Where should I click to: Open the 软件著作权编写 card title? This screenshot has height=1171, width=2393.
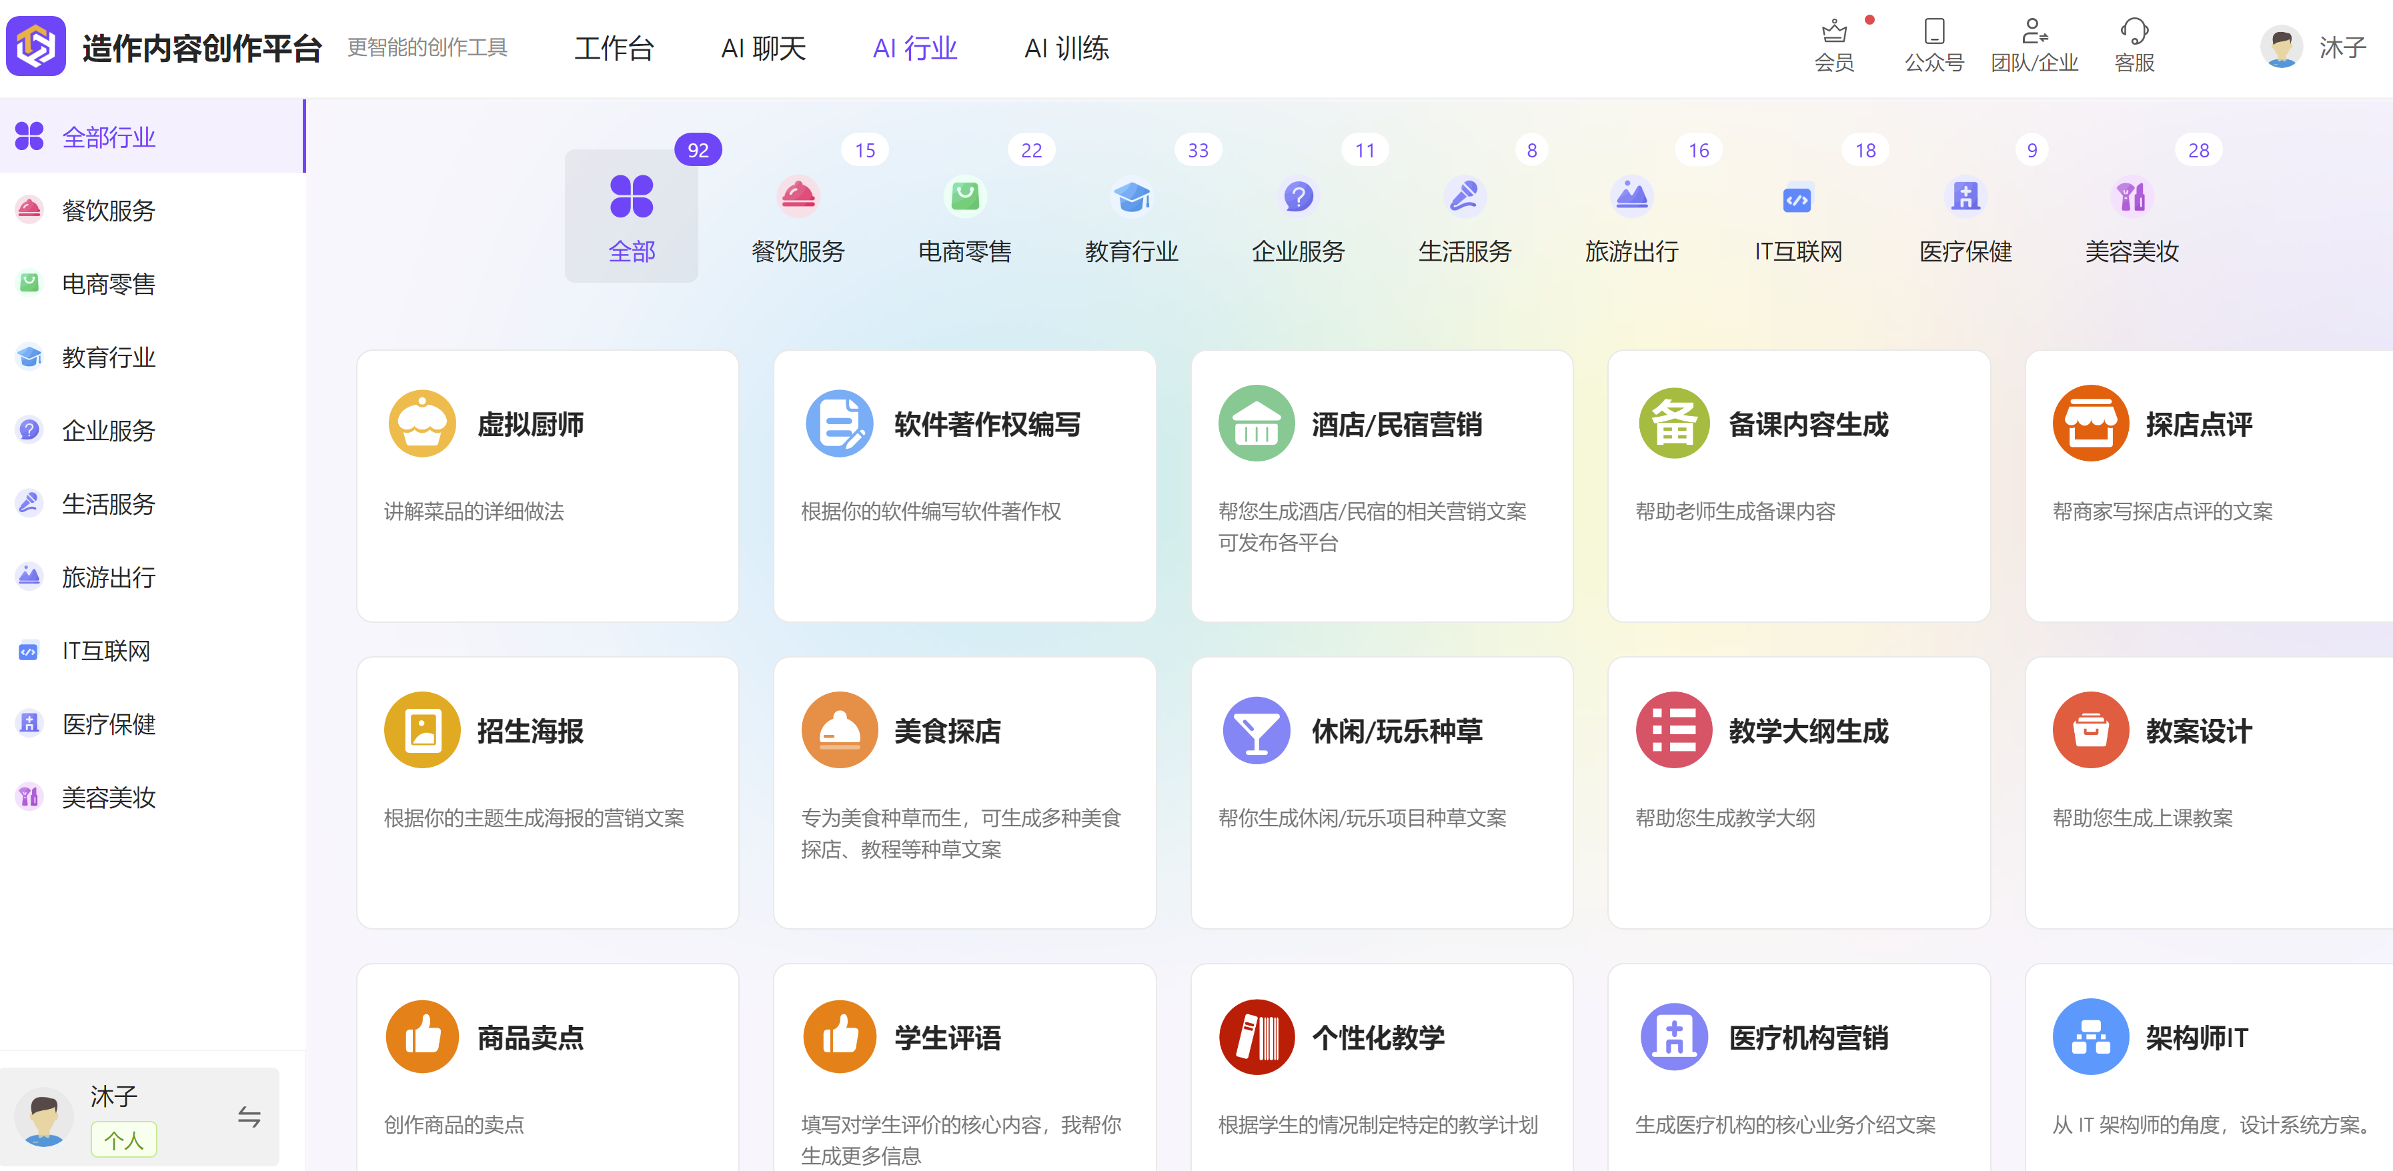point(988,424)
